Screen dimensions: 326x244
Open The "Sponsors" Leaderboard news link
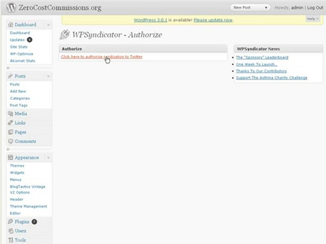pos(262,57)
